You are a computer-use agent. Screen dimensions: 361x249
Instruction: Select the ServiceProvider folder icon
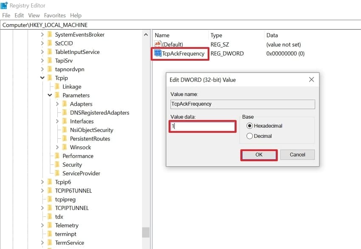point(57,173)
